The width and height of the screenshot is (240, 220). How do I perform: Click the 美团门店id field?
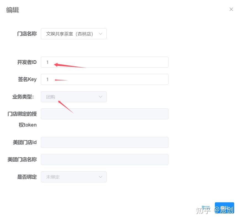pos(105,142)
